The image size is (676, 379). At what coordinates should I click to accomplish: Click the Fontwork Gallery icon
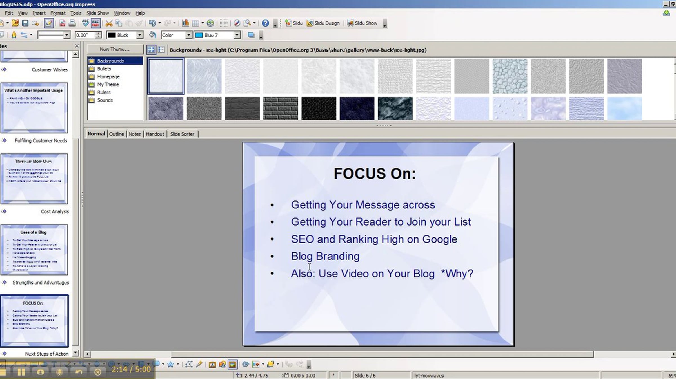click(x=212, y=364)
